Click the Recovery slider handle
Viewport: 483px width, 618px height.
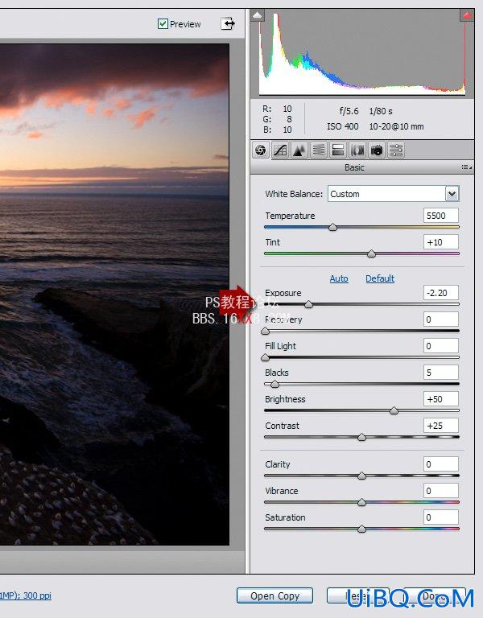(x=266, y=331)
